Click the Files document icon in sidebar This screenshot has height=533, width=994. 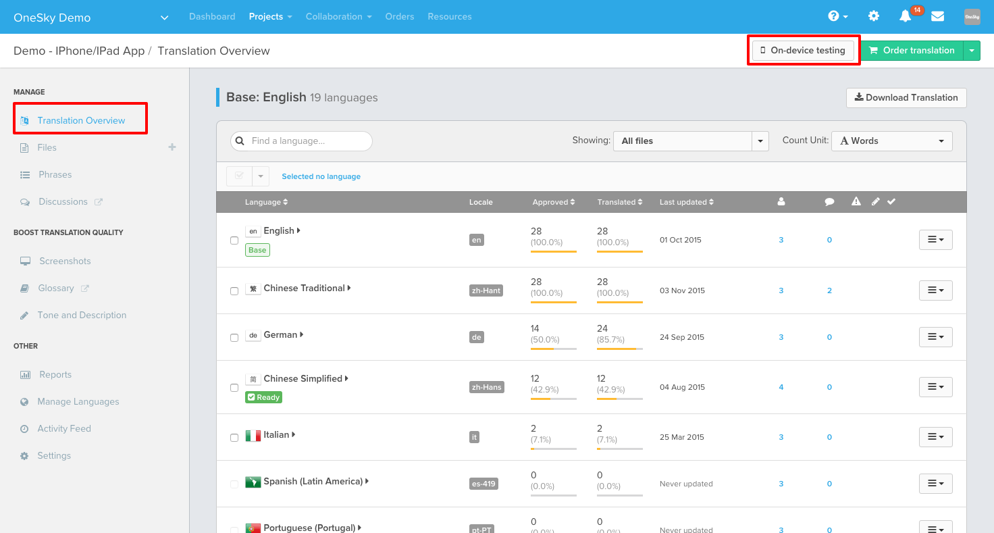(24, 147)
